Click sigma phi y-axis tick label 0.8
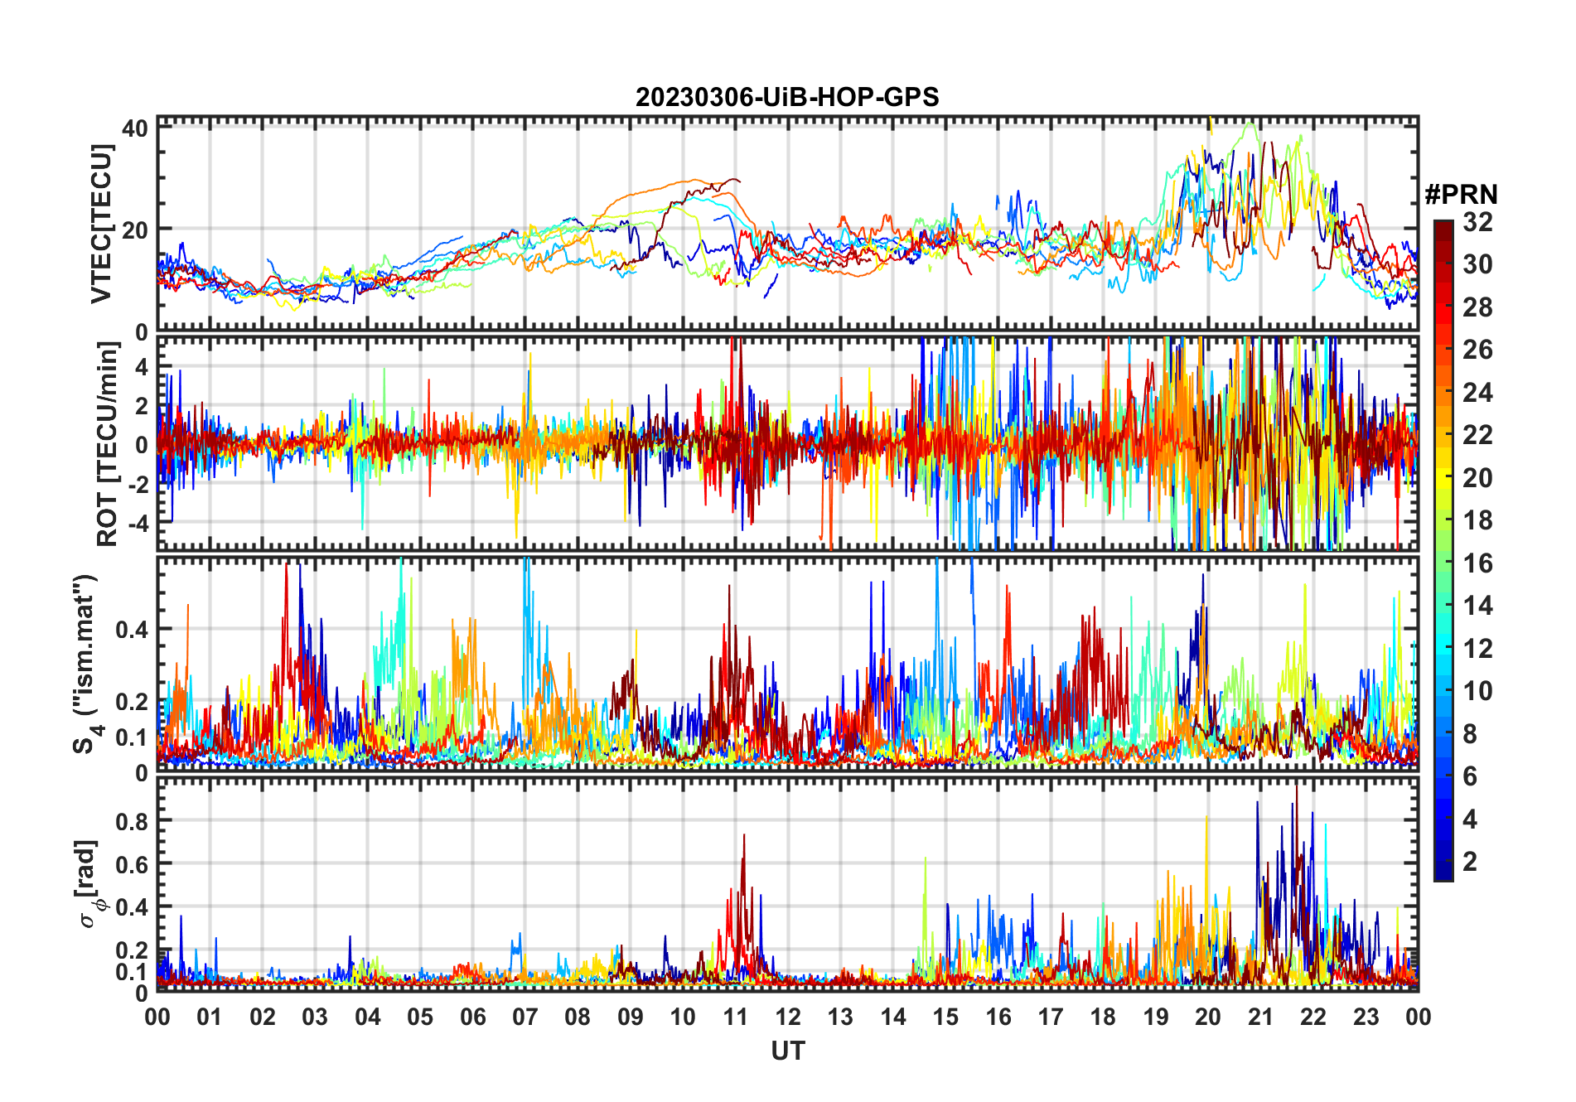 133,821
